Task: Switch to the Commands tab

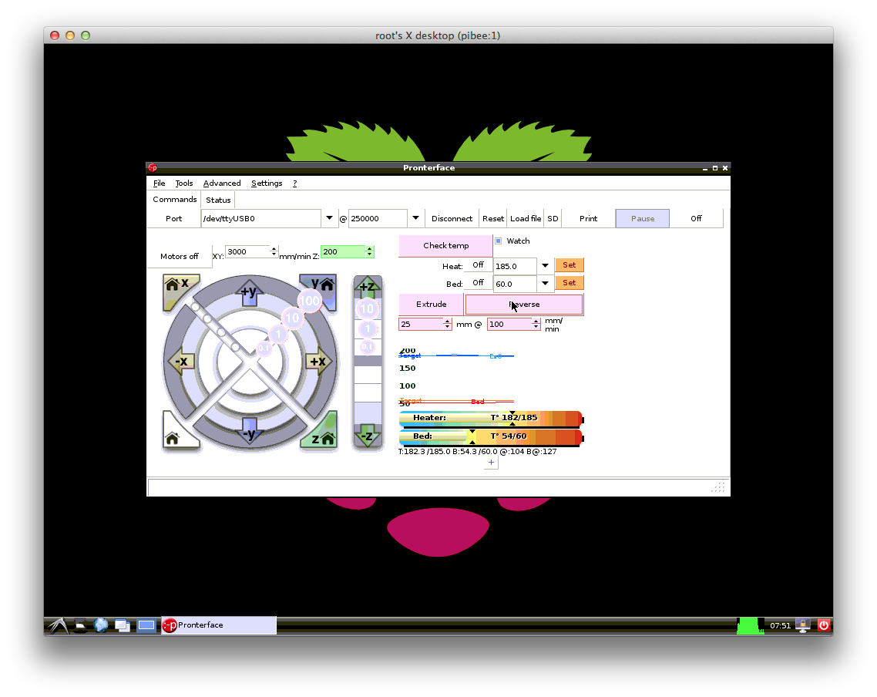Action: click(174, 199)
